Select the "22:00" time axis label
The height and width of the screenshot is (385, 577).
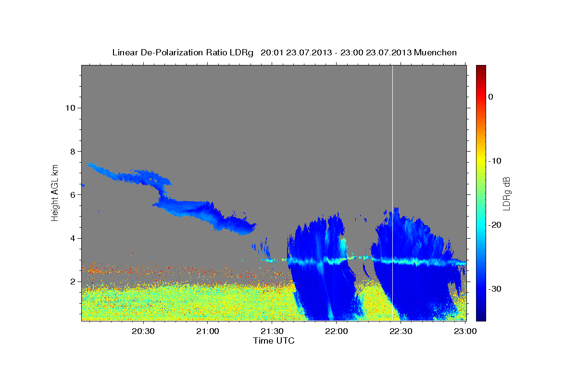coord(336,331)
